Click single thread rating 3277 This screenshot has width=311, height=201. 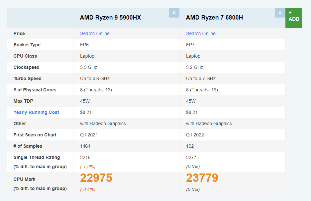[191, 157]
